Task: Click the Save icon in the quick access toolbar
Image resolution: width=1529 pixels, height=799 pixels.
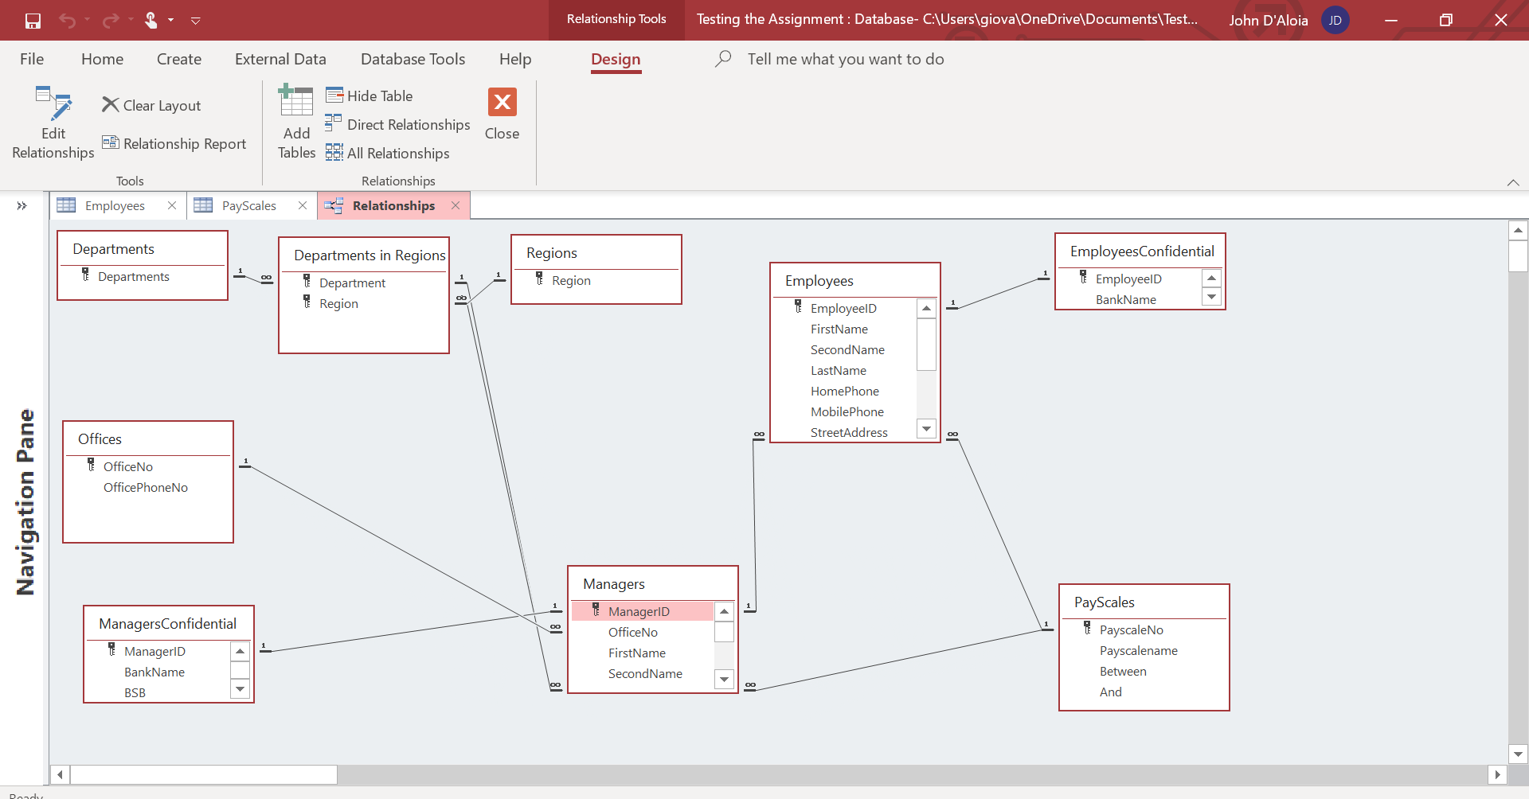Action: point(33,21)
